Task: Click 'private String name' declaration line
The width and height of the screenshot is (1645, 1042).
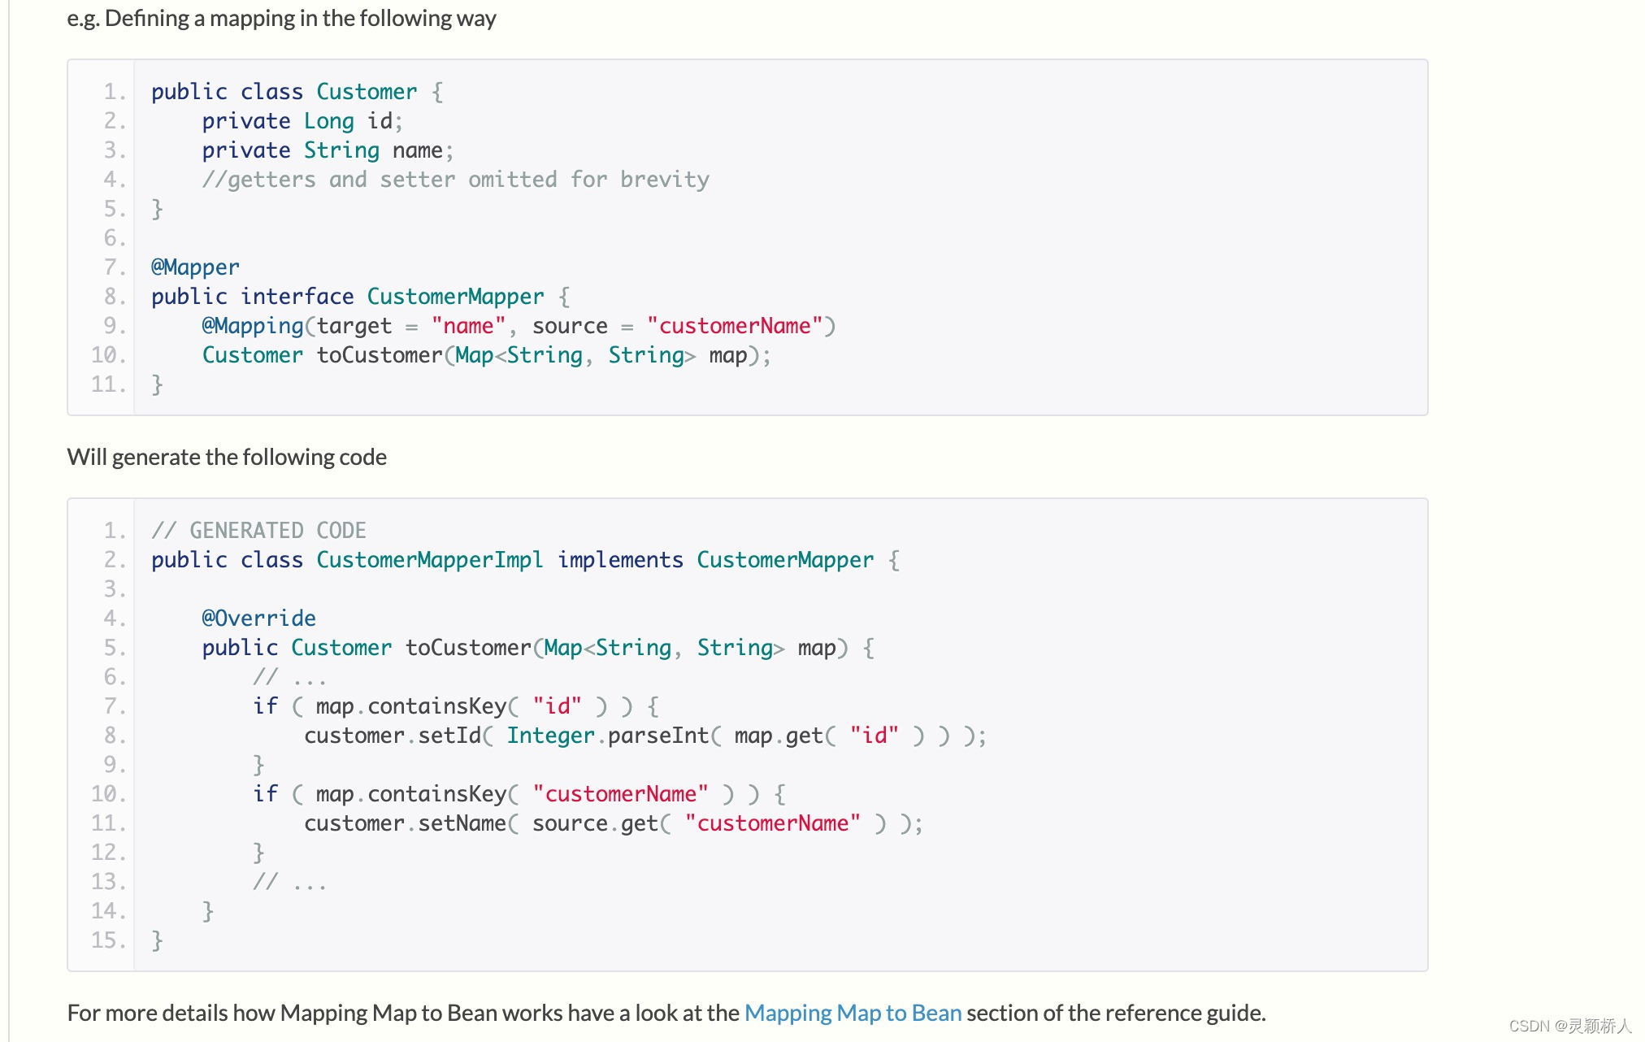Action: point(327,150)
